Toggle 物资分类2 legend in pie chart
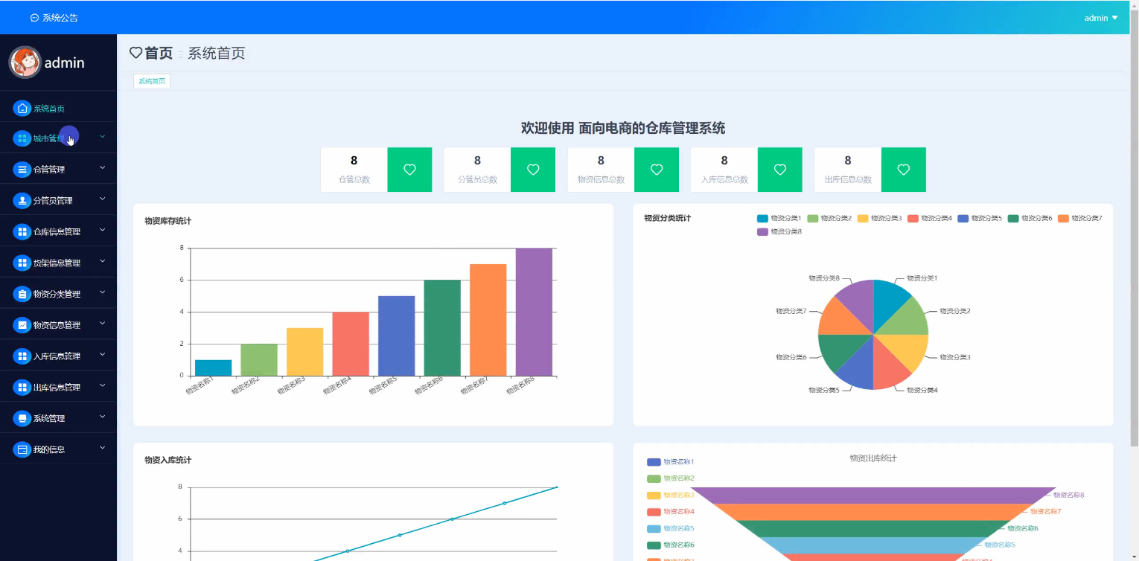Screen dimensions: 1139x561 click(829, 218)
